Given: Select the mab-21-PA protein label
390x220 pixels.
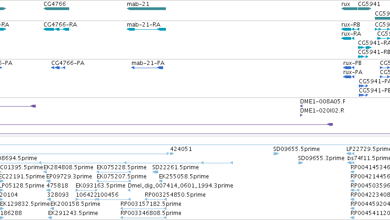Looking at the screenshot, I should pyautogui.click(x=148, y=63).
